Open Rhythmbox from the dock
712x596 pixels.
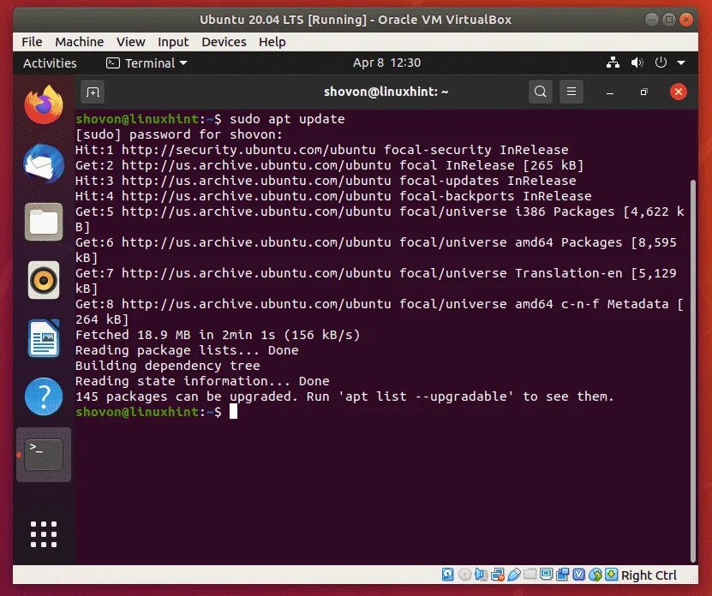(x=44, y=280)
